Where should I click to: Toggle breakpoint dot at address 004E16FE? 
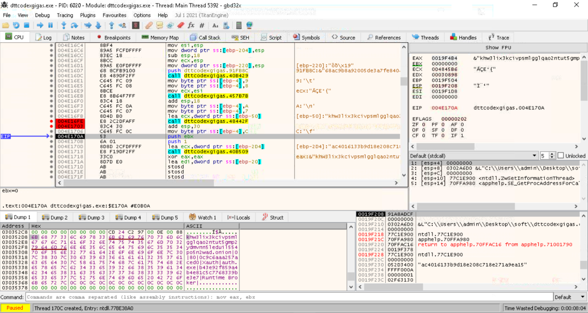click(x=51, y=121)
